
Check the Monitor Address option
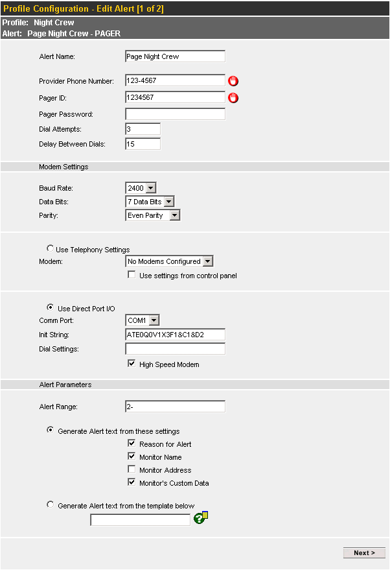coord(132,469)
